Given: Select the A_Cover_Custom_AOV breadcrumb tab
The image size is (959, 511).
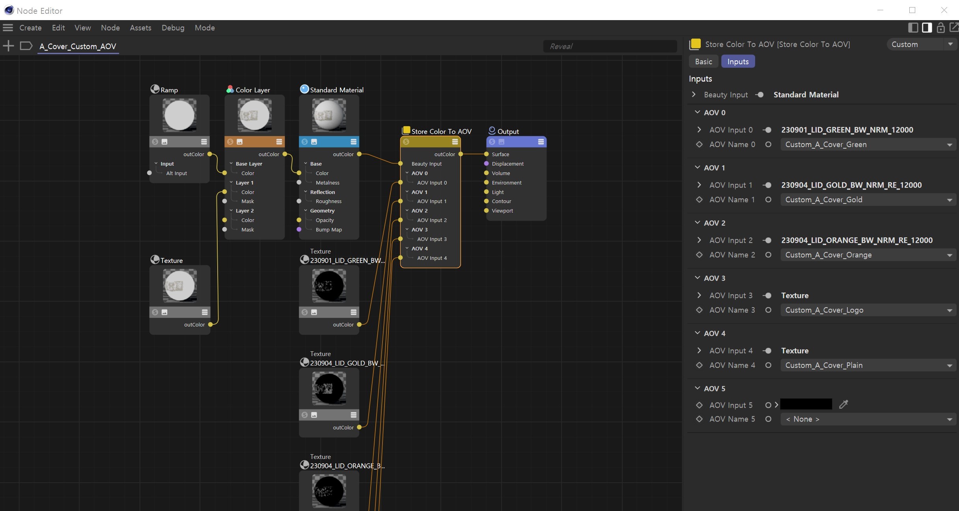Looking at the screenshot, I should coord(78,46).
